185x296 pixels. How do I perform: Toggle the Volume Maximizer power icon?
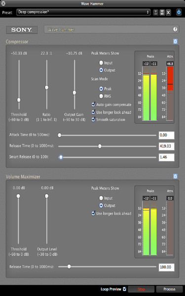coord(175,176)
